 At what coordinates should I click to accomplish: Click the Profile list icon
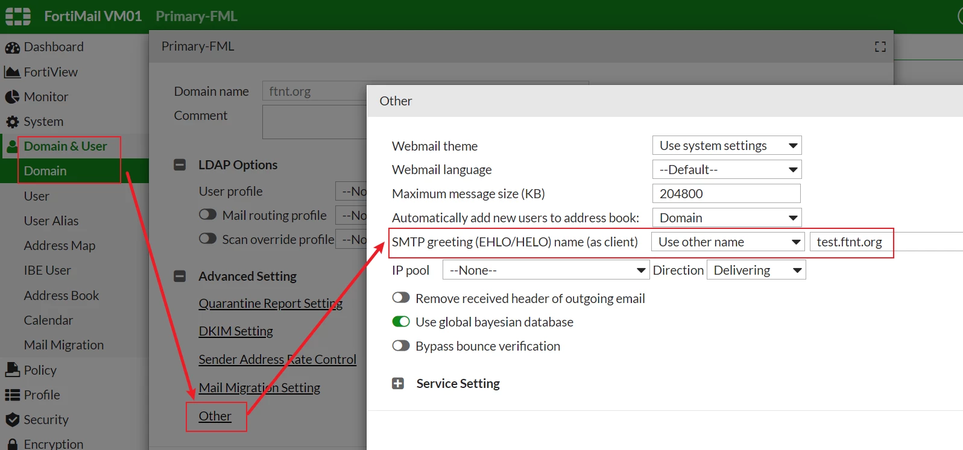[12, 395]
